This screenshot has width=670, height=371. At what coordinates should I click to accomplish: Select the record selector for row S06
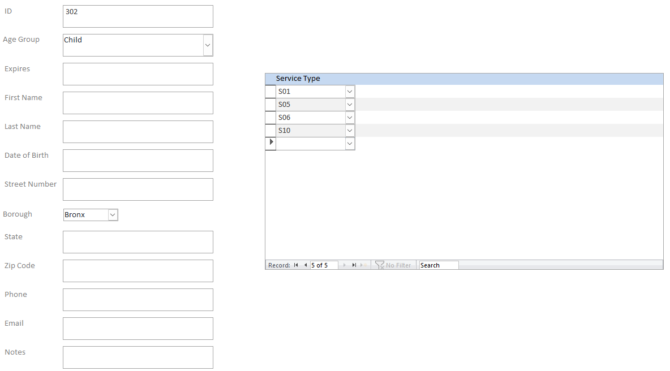(270, 118)
